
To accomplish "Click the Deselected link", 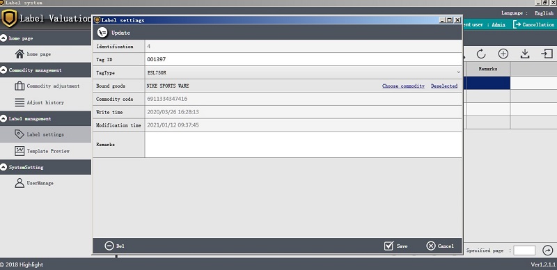I will [x=444, y=86].
